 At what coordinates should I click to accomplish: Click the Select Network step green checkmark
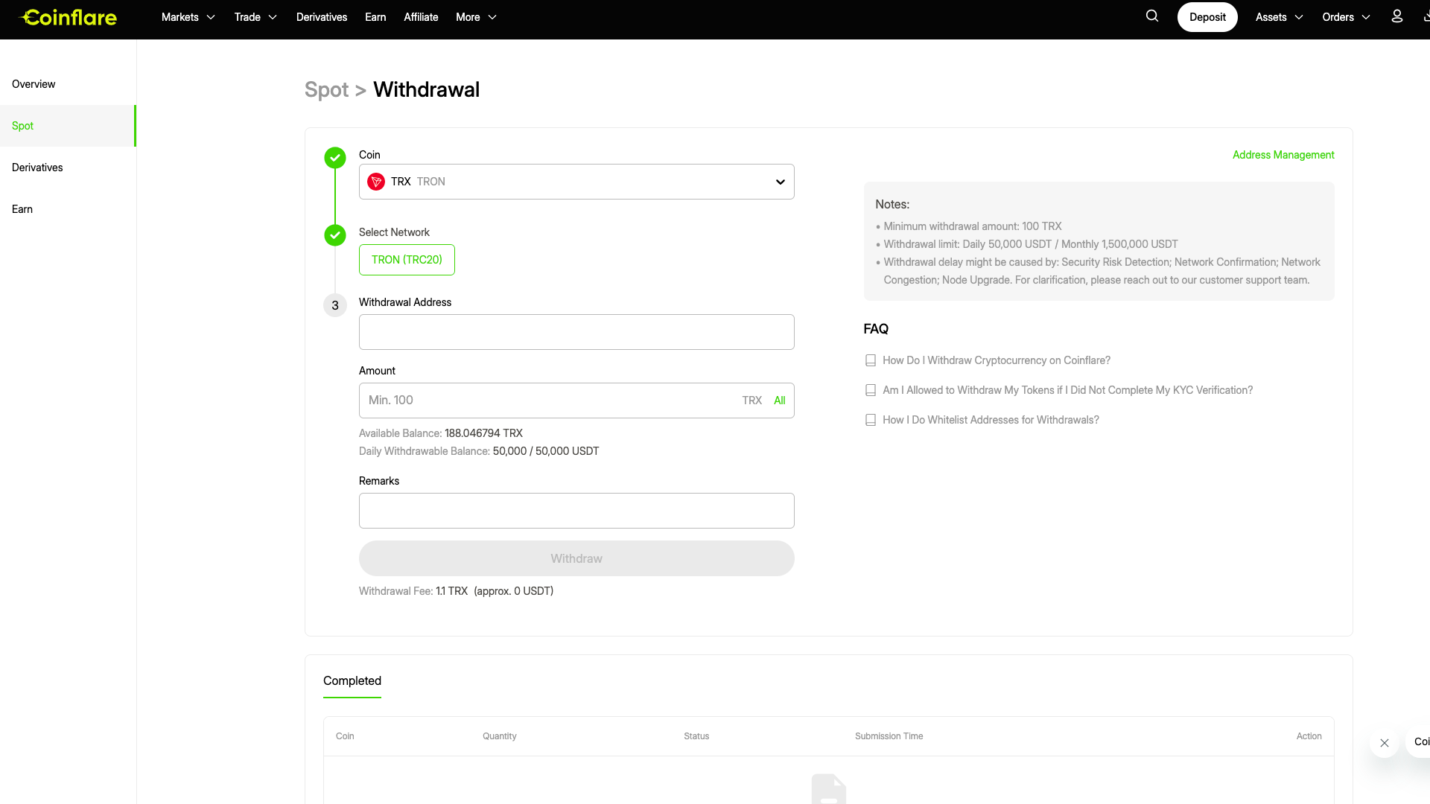click(335, 235)
